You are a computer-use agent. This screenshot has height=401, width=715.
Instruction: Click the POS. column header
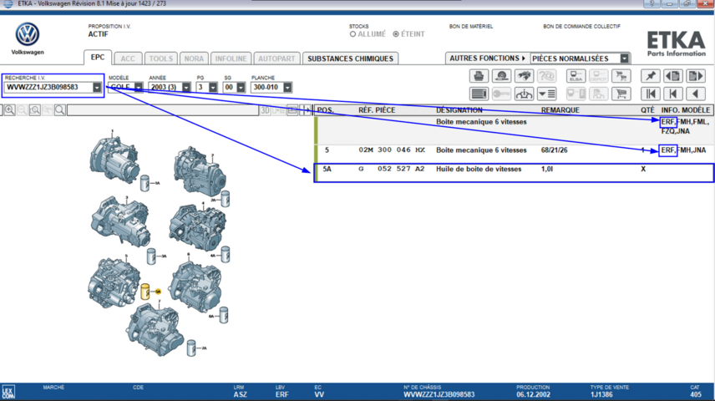click(x=326, y=110)
